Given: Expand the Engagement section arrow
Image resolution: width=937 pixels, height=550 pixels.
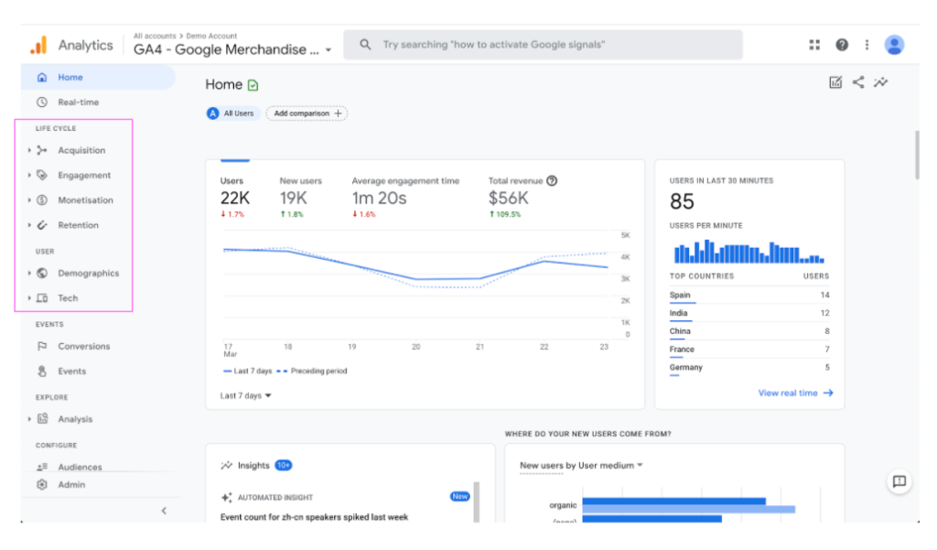Looking at the screenshot, I should pos(28,175).
